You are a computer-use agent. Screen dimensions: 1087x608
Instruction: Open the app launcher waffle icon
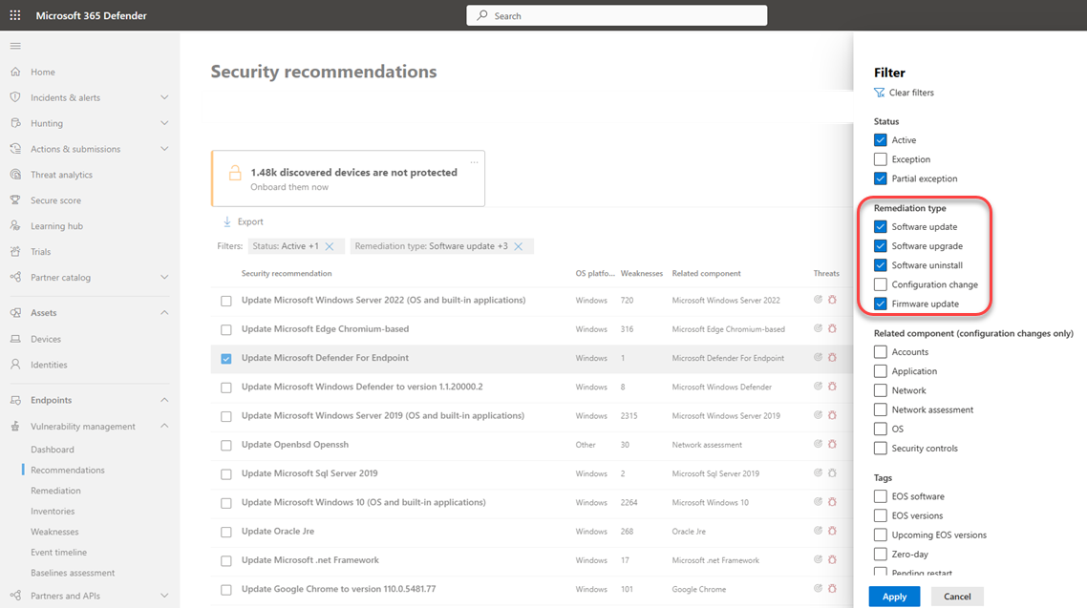[x=15, y=15]
